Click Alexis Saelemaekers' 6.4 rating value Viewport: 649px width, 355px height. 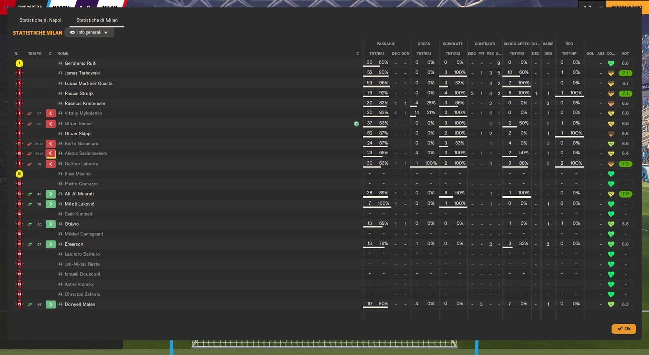625,153
